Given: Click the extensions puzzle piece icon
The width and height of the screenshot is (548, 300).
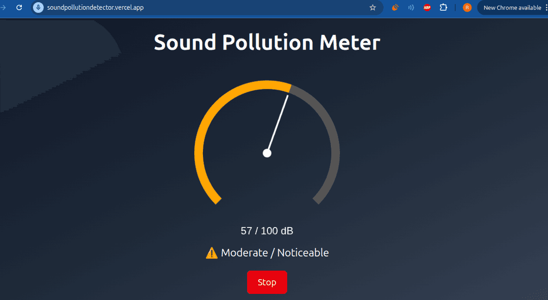Looking at the screenshot, I should (x=443, y=8).
